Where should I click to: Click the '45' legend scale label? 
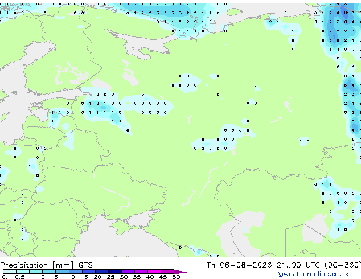point(163,277)
